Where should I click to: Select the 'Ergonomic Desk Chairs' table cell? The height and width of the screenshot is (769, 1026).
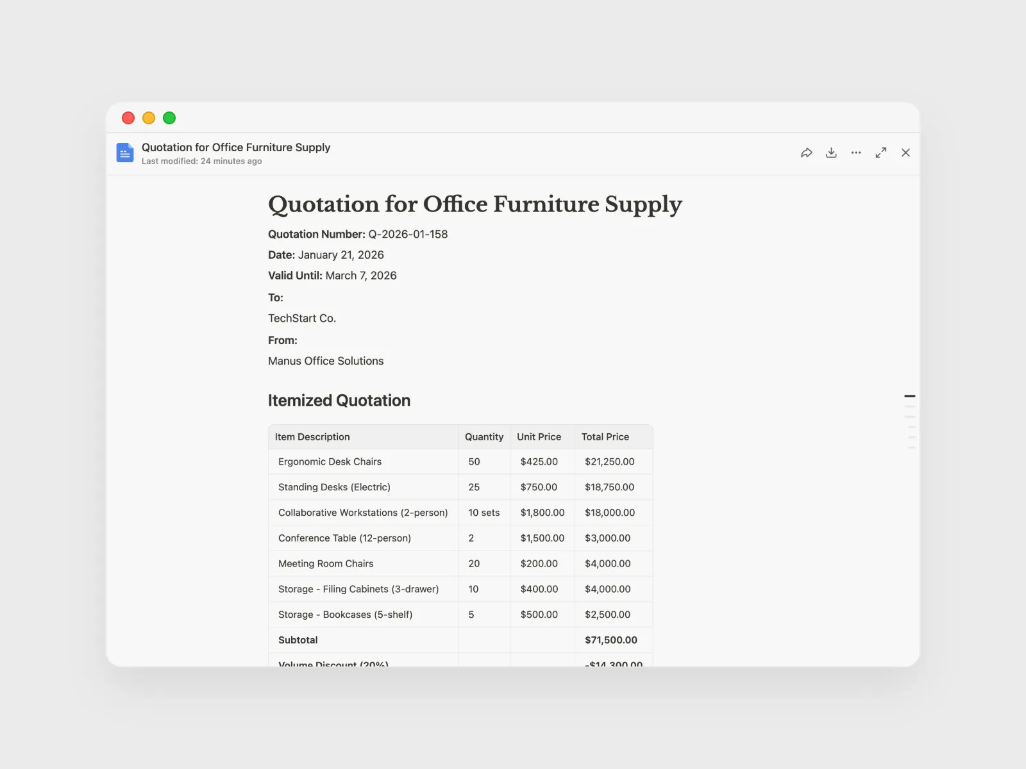(x=330, y=462)
